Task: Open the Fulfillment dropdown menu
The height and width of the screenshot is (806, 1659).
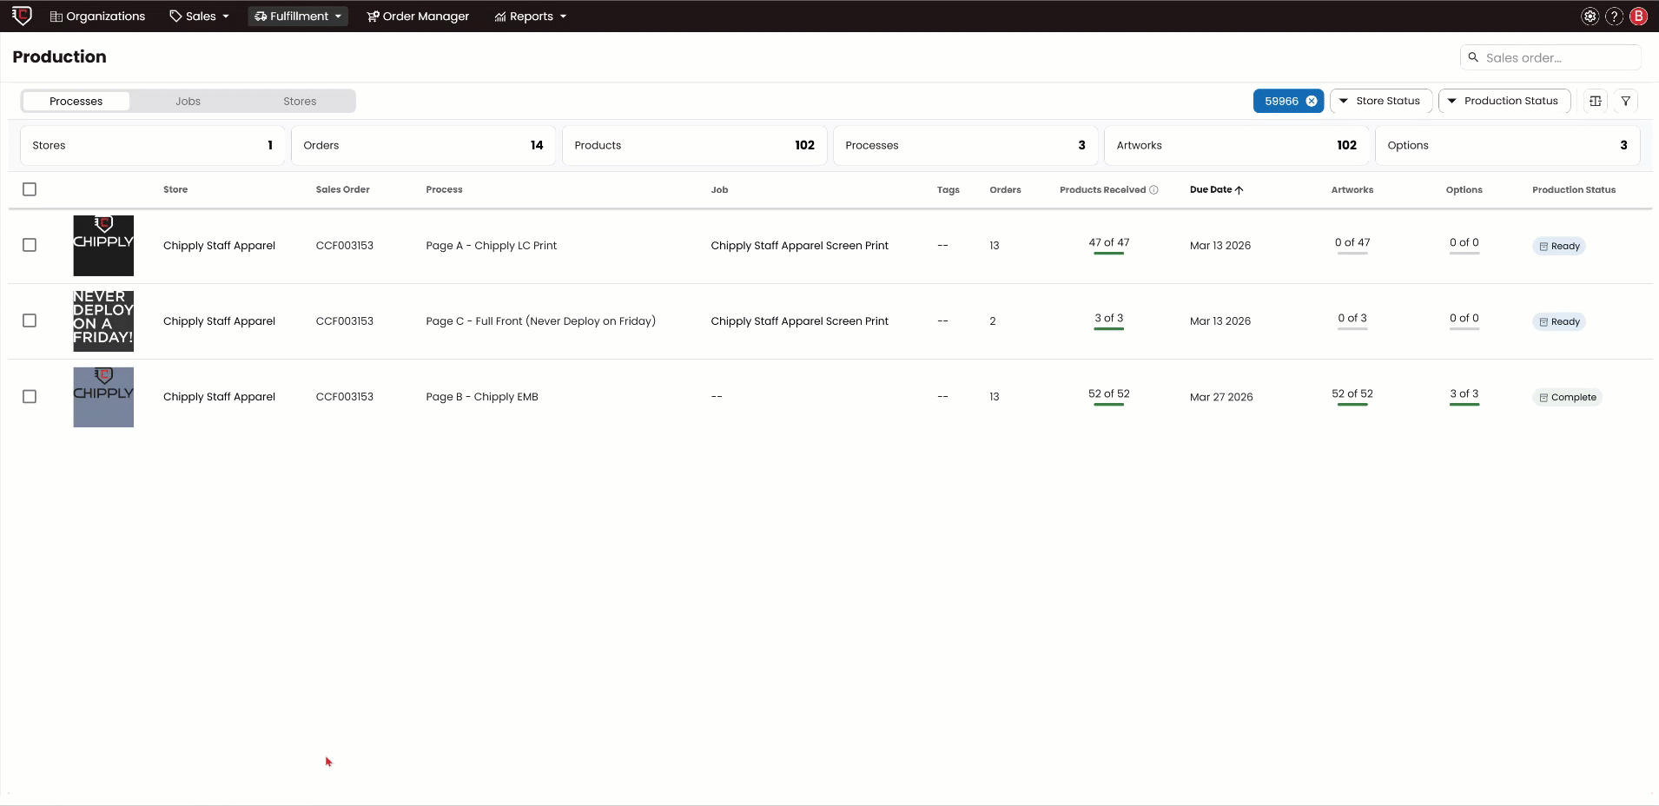Action: point(297,16)
